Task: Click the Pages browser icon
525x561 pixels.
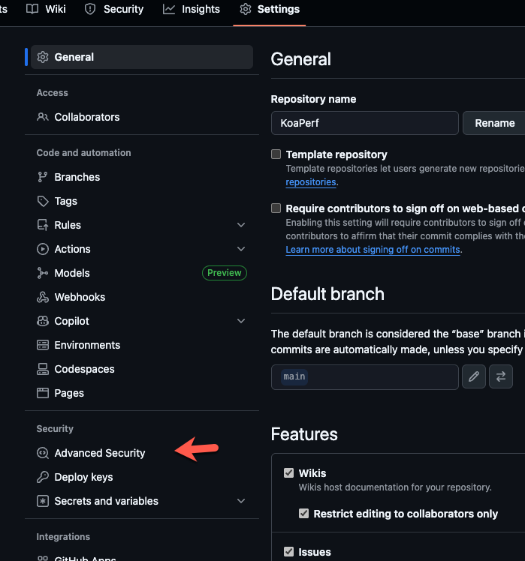Action: 43,393
